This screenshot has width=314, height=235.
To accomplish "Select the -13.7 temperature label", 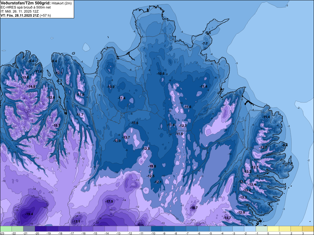I will coord(126,137).
